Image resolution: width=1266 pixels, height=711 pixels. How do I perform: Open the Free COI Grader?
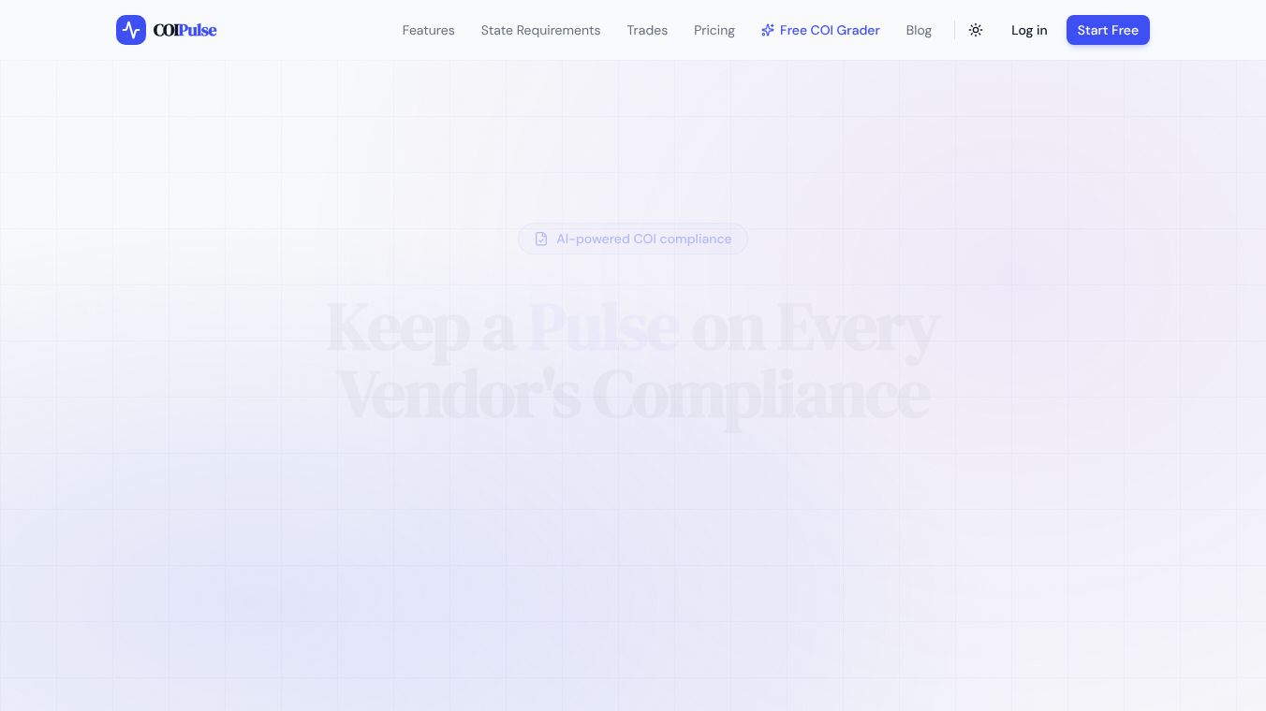[830, 30]
